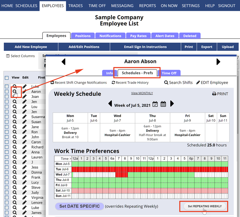Click the Export button

(207, 47)
